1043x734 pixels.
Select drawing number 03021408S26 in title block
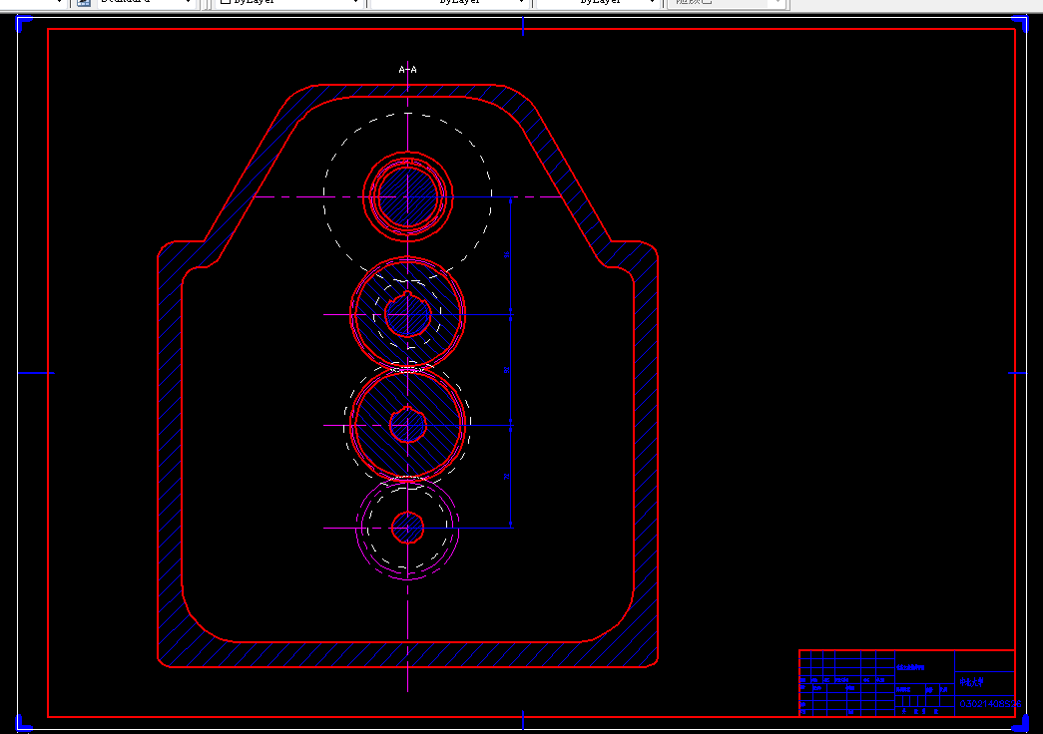point(990,703)
